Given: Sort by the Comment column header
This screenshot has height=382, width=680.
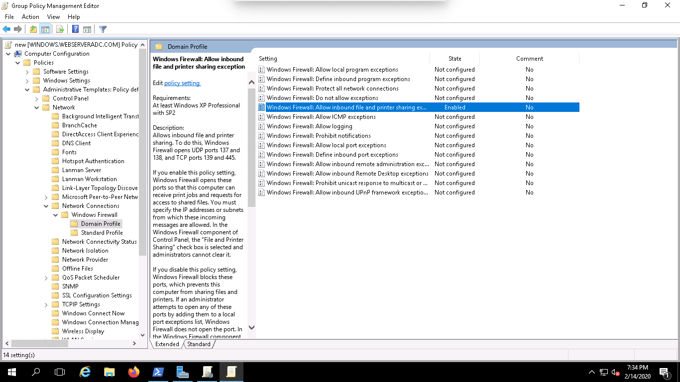Looking at the screenshot, I should [529, 59].
